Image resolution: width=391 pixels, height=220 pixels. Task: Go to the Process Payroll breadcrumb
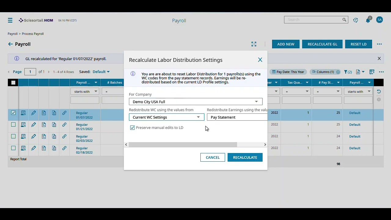click(33, 34)
